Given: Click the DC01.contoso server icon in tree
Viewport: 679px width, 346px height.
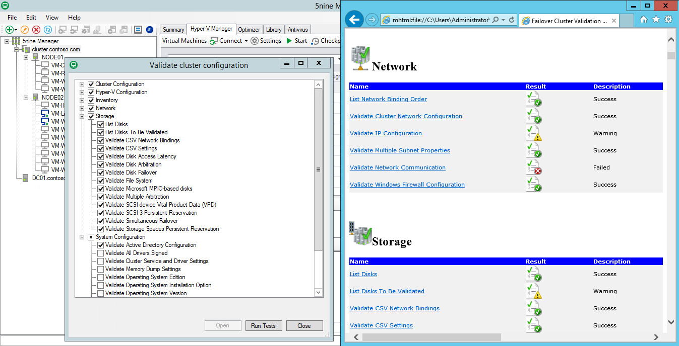Looking at the screenshot, I should [x=26, y=178].
